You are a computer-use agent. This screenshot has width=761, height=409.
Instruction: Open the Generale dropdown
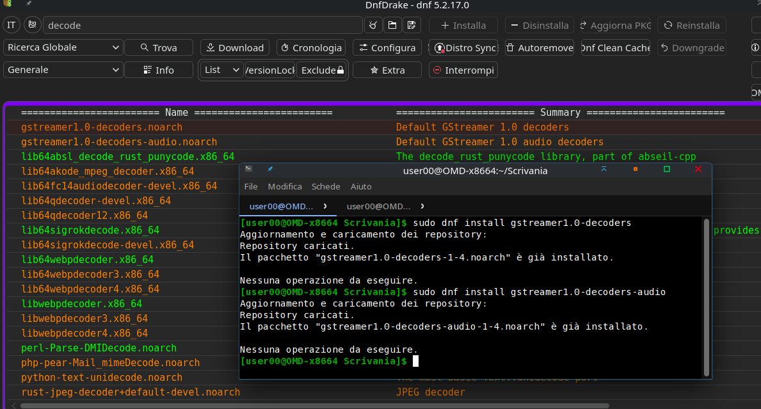[x=63, y=70]
